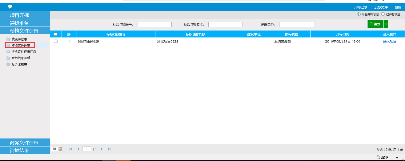This screenshot has width=405, height=161.
Task: Click the green 搜索 search button
Action: click(375, 24)
